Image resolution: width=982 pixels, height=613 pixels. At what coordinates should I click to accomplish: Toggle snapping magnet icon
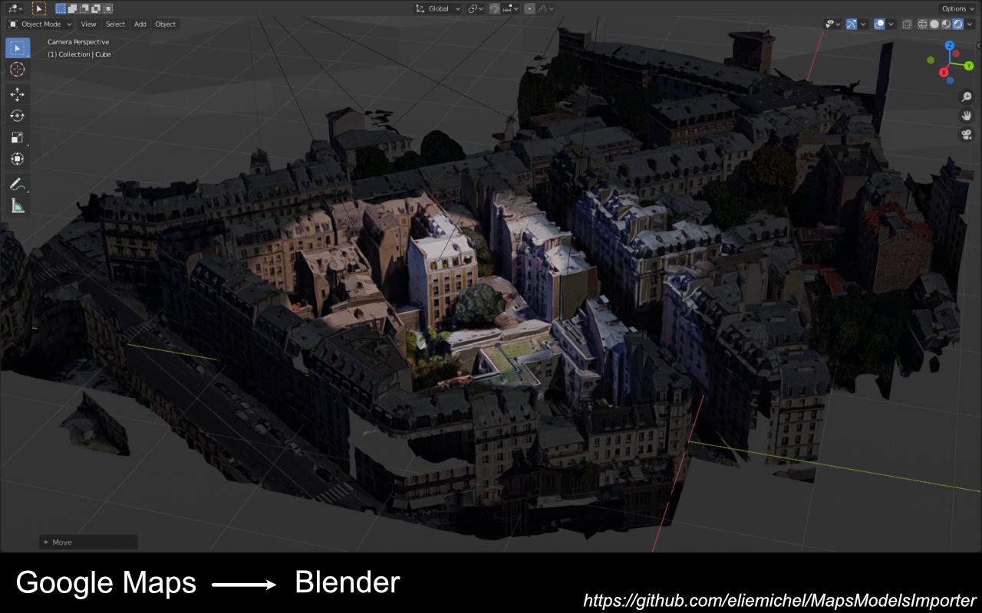pyautogui.click(x=495, y=8)
